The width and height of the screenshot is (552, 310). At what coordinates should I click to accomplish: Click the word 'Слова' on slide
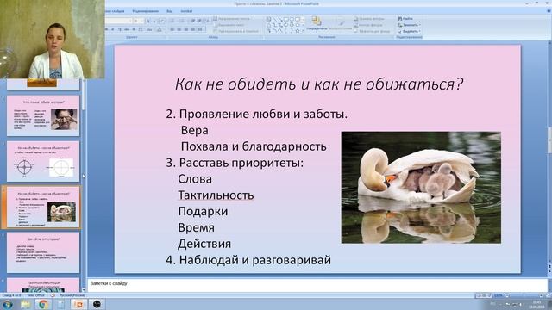[x=195, y=179]
